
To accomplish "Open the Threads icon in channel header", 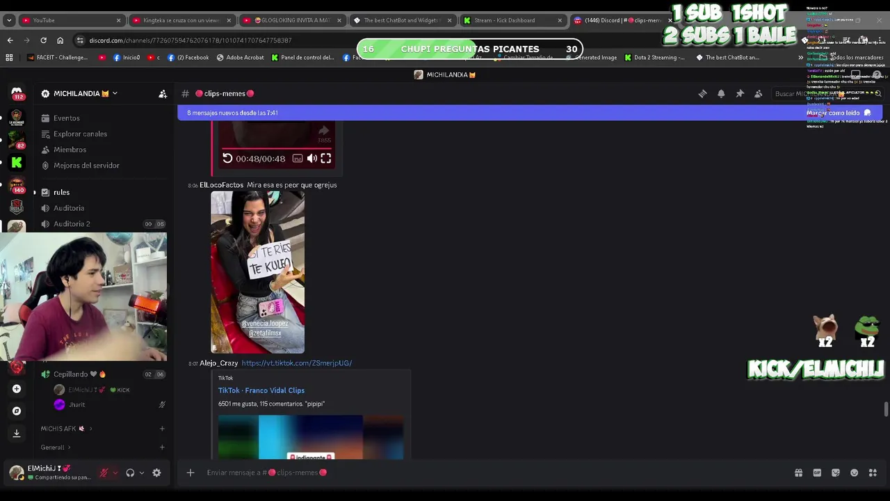I will click(x=702, y=94).
